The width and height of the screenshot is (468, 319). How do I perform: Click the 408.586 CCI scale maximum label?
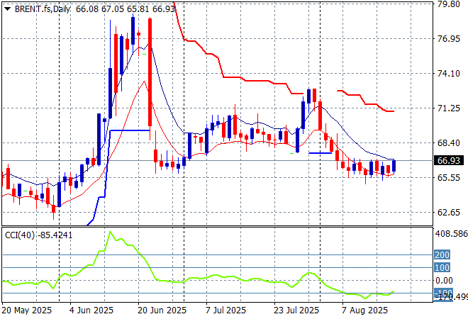(x=450, y=233)
